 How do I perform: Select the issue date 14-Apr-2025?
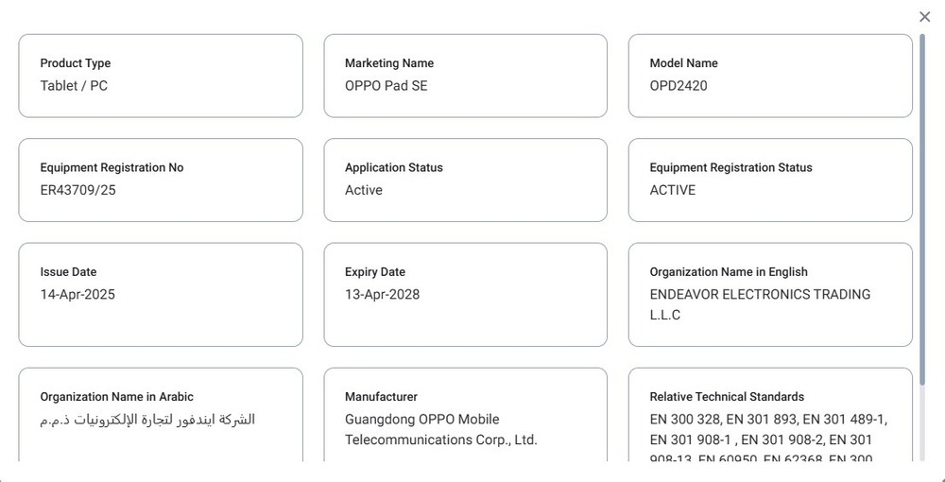pyautogui.click(x=77, y=295)
